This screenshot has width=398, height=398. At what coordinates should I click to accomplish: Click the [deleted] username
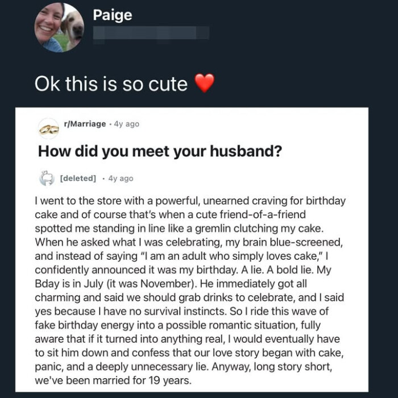pyautogui.click(x=78, y=179)
